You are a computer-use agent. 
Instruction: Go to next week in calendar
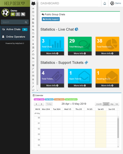coord(41,104)
